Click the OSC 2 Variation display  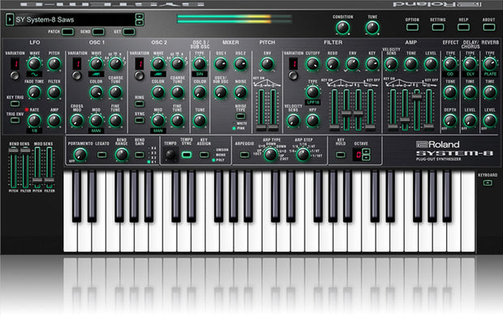(140, 64)
